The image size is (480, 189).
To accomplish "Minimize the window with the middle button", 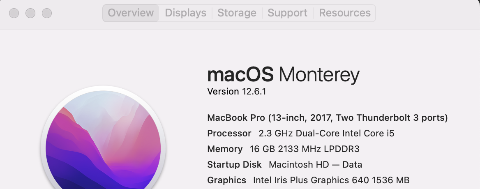I will (30, 13).
